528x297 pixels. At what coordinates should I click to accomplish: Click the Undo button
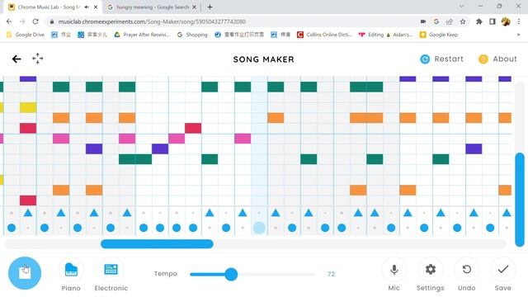[x=466, y=274]
